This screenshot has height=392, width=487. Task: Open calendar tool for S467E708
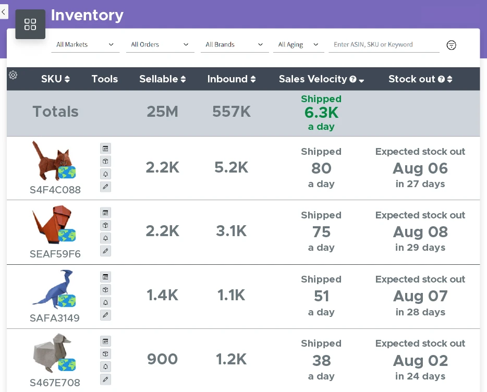click(x=106, y=341)
